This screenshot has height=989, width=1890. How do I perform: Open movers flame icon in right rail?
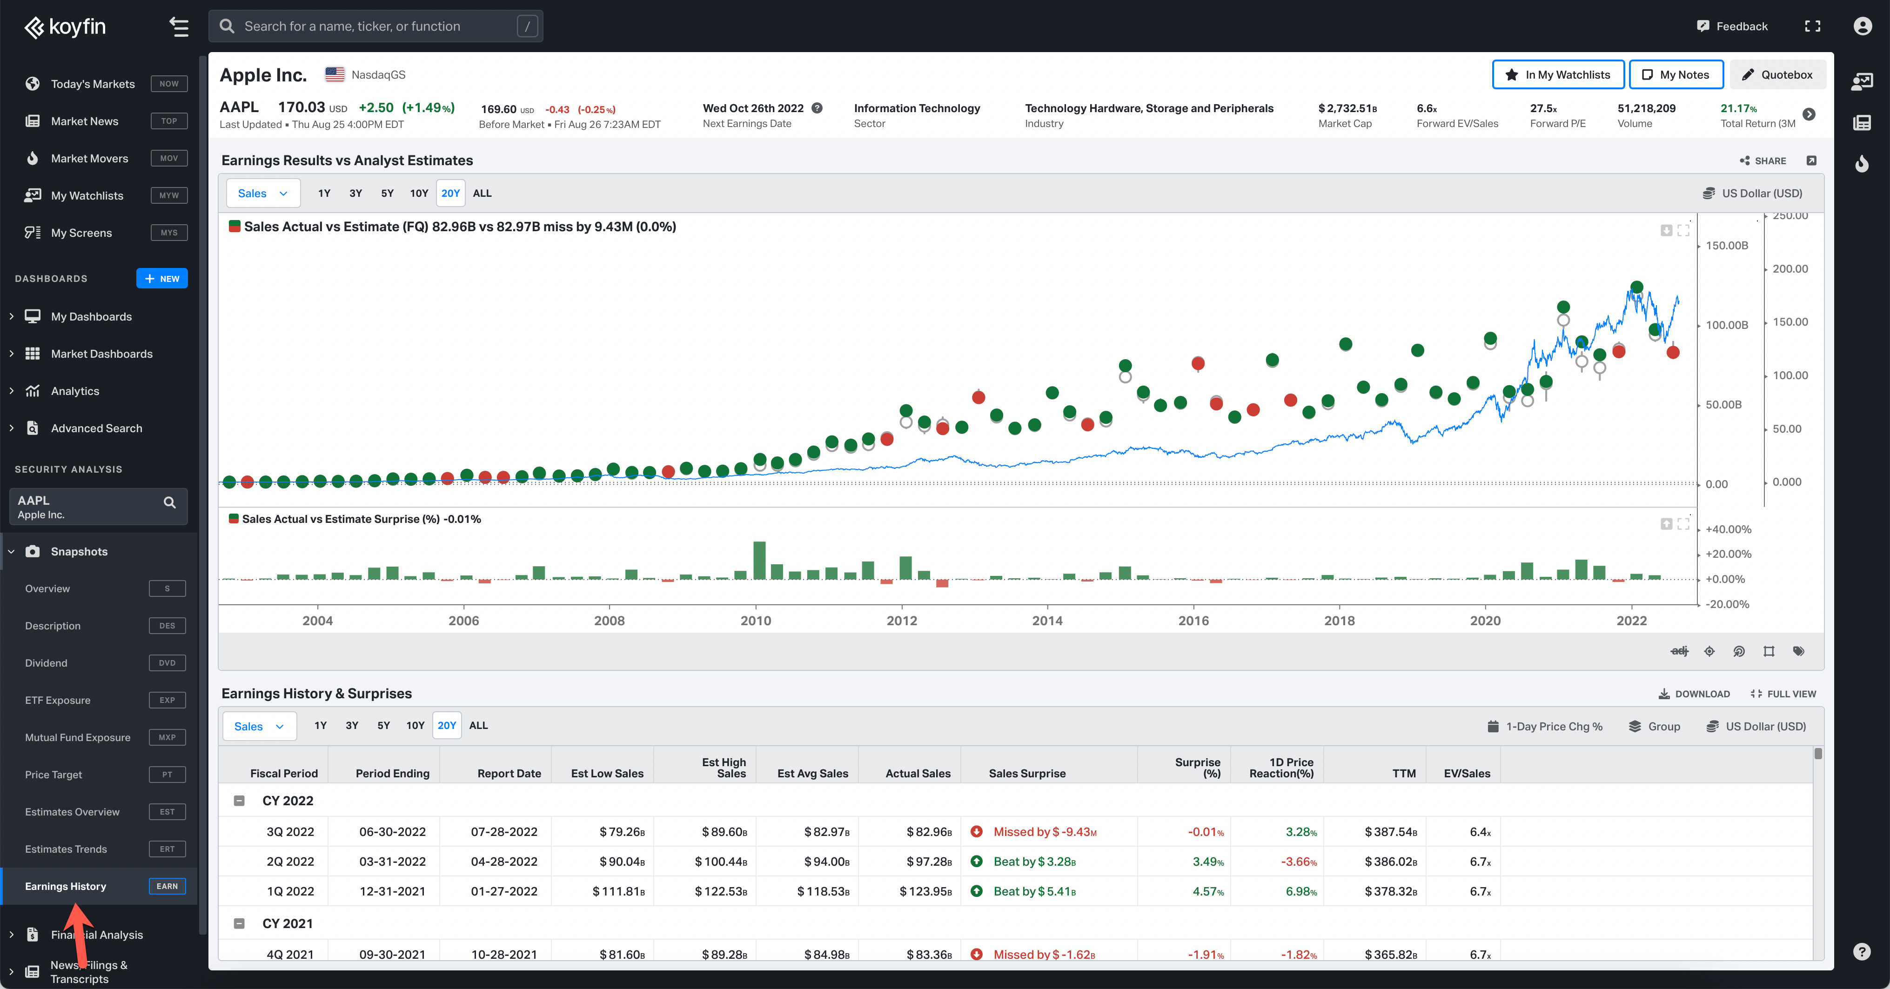coord(1862,163)
